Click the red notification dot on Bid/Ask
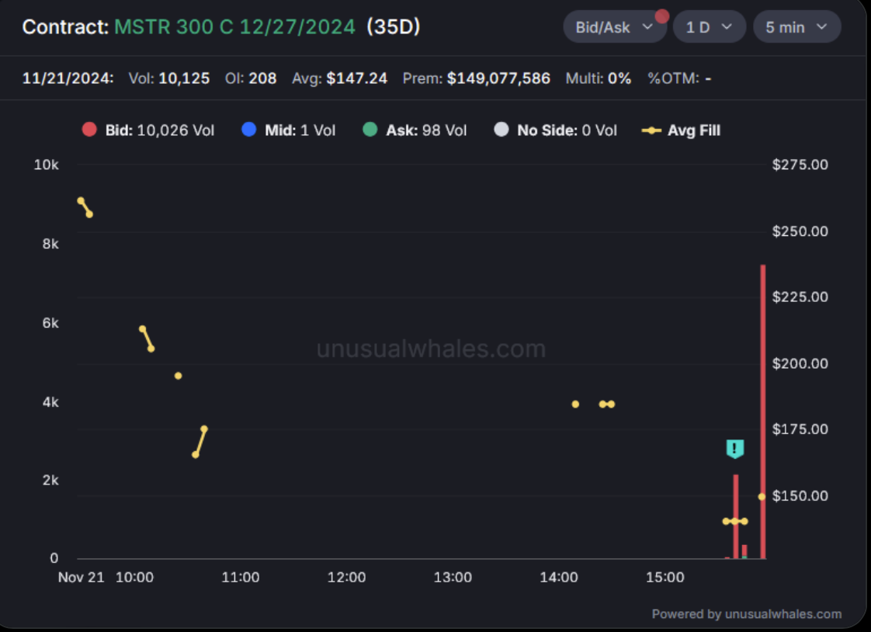The width and height of the screenshot is (871, 632). [x=661, y=16]
